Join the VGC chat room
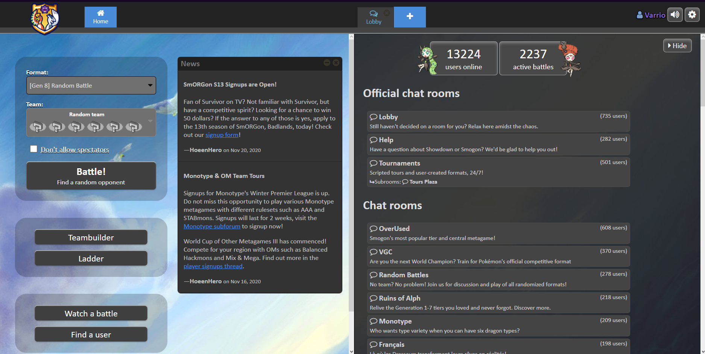 tap(498, 256)
